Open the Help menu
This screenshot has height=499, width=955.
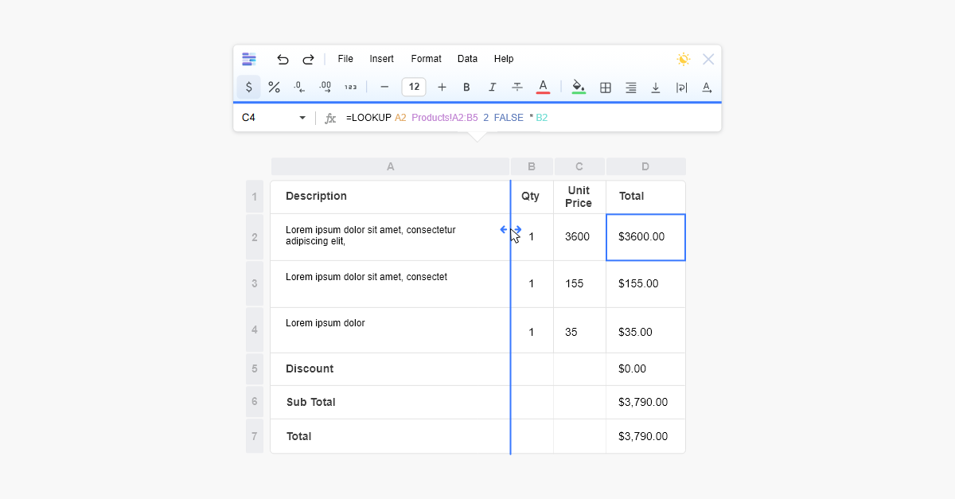tap(504, 59)
